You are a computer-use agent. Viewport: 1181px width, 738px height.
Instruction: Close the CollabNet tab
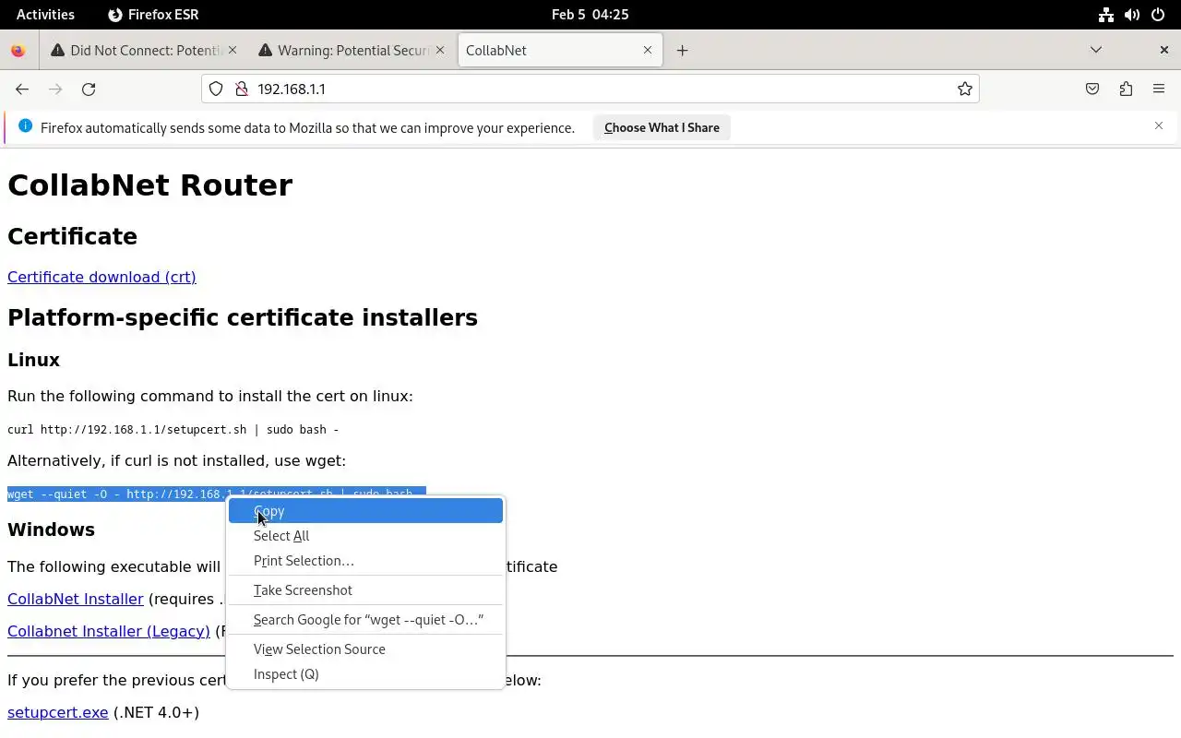coord(648,50)
